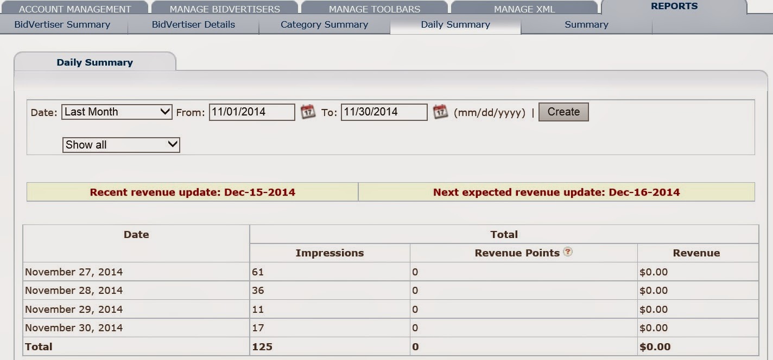This screenshot has height=360, width=773.
Task: Select the November 27, 2014 date cell
Action: point(136,272)
